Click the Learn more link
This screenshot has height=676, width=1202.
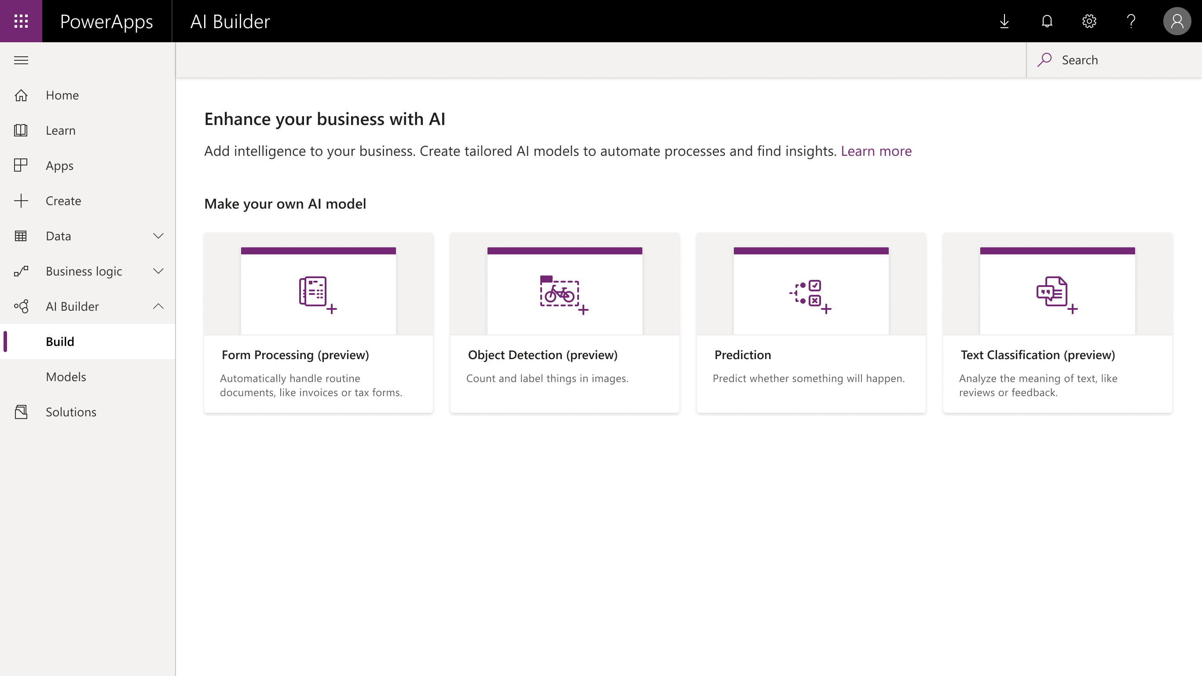(x=876, y=150)
